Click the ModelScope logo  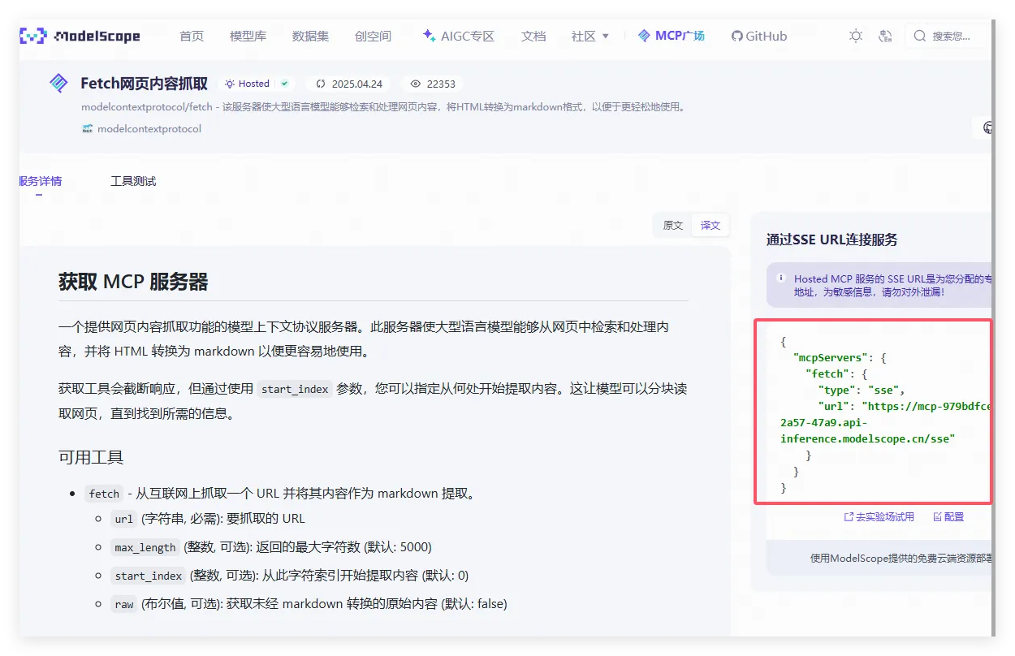pos(80,36)
